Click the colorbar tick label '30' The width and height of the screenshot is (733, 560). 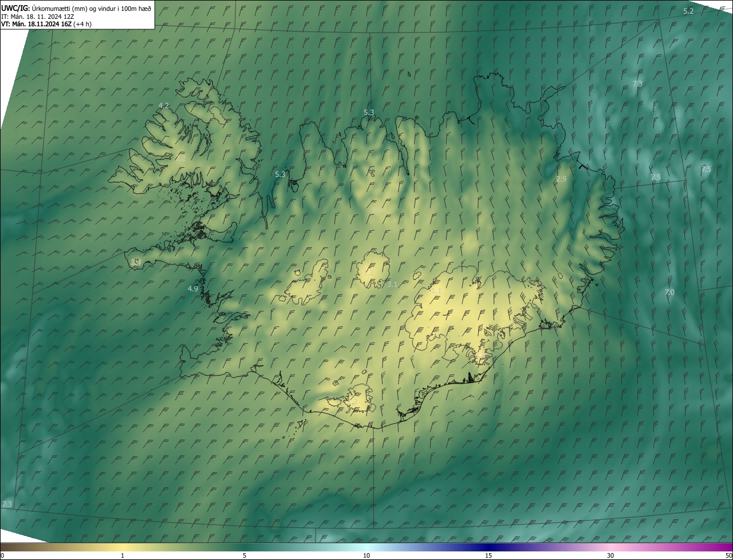click(610, 555)
